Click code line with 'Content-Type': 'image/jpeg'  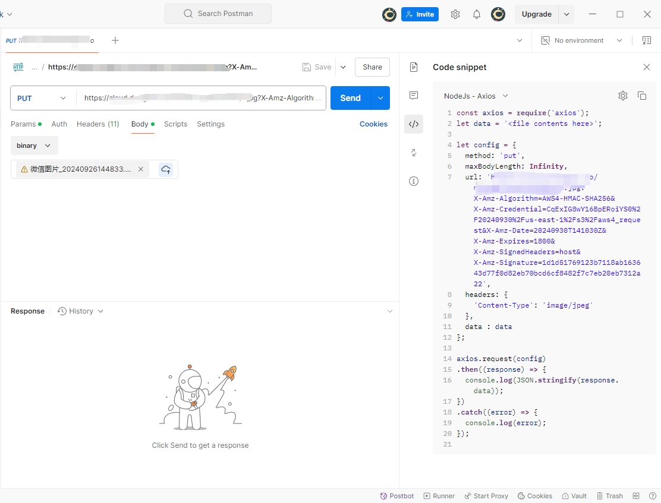click(533, 305)
